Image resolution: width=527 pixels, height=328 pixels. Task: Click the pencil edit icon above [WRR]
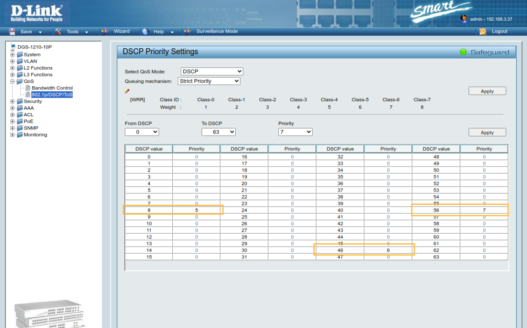pos(127,91)
